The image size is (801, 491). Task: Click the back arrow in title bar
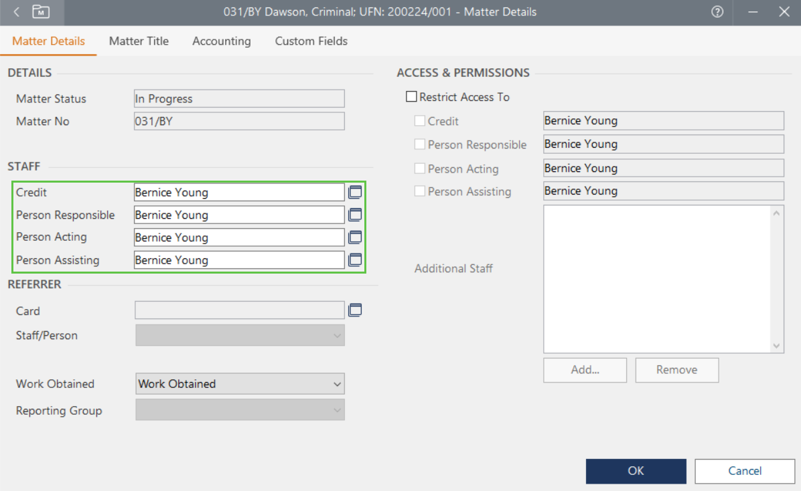point(17,12)
